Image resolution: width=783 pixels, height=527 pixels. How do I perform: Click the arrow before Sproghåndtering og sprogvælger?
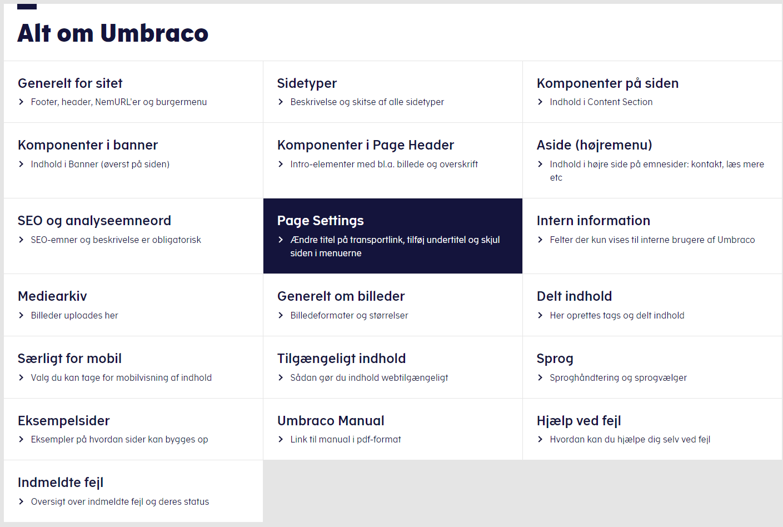click(x=540, y=377)
